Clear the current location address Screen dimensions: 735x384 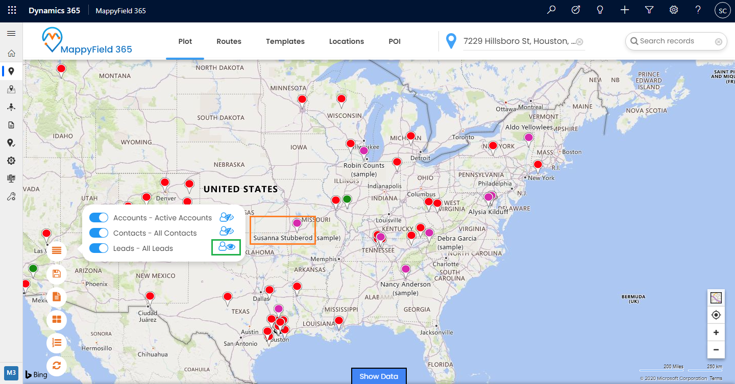[580, 42]
